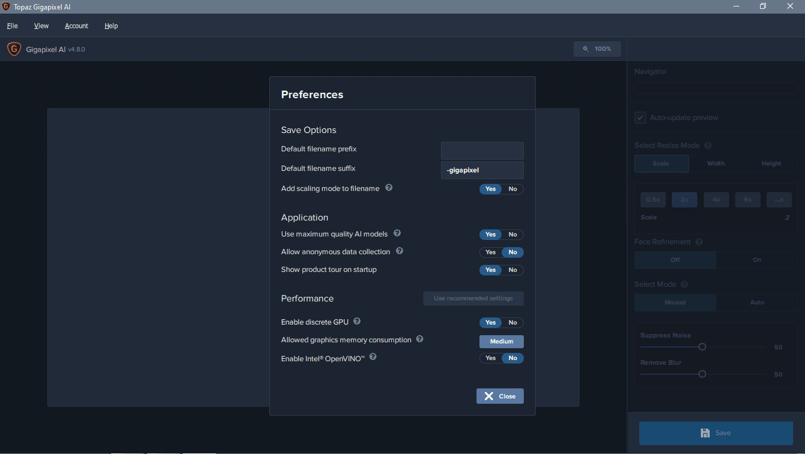
Task: Select the Height resize mode tab
Action: [x=771, y=164]
